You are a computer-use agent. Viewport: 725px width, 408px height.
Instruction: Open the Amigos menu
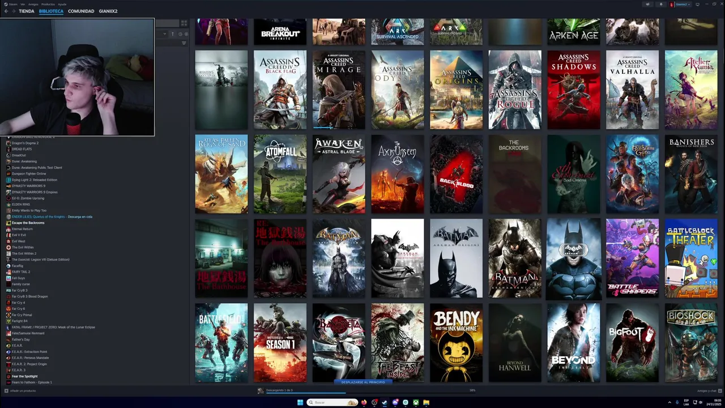pyautogui.click(x=33, y=5)
